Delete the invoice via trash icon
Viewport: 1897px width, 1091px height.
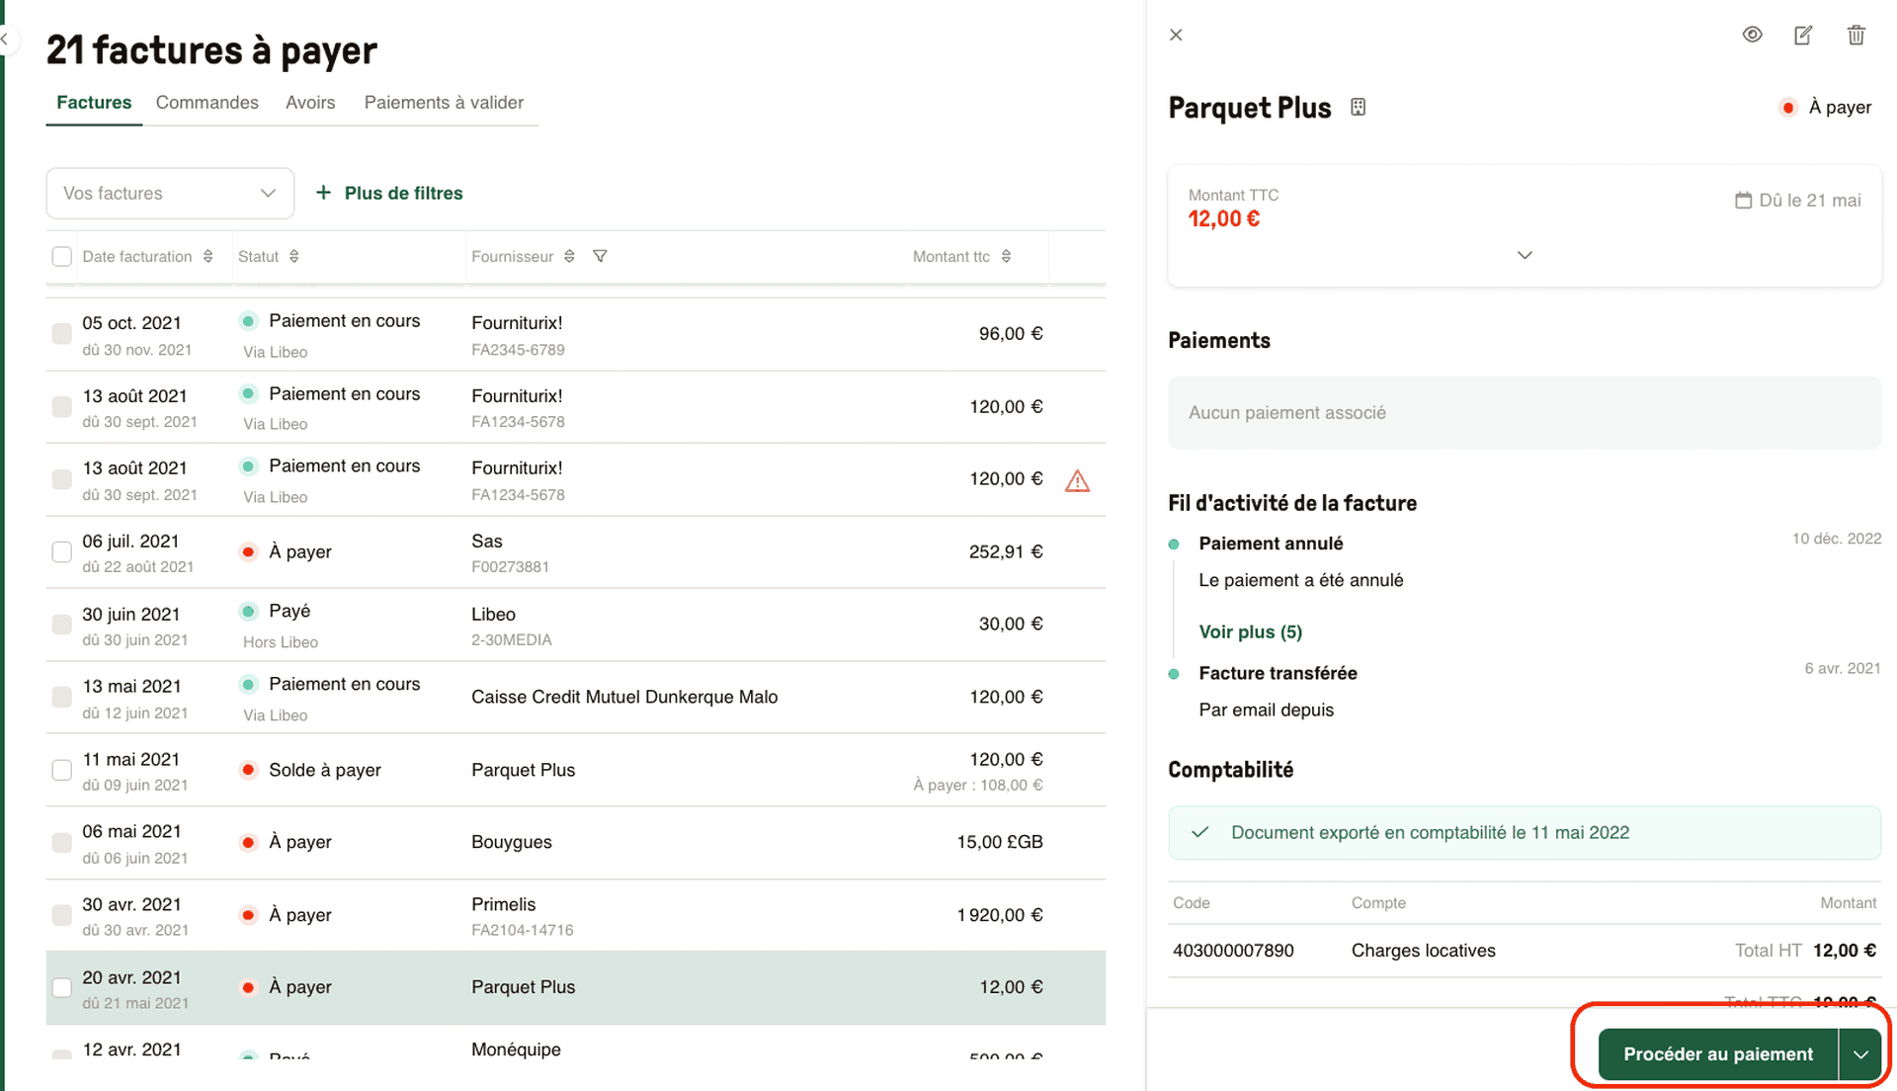[1856, 35]
